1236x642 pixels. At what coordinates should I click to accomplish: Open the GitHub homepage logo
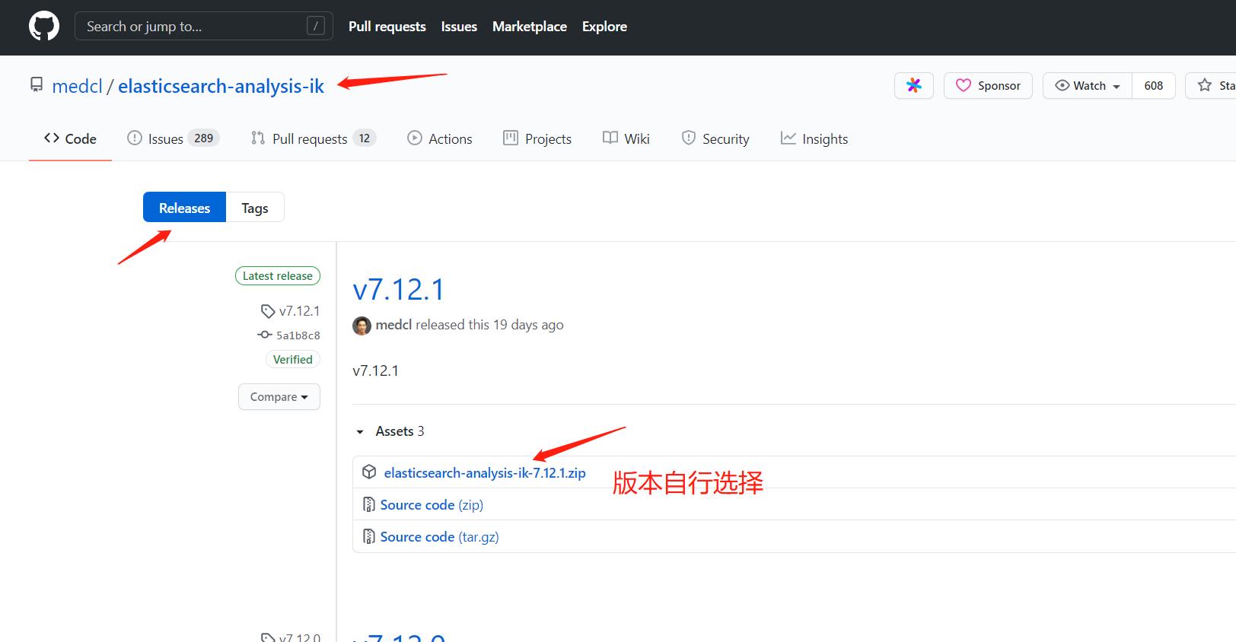tap(44, 27)
